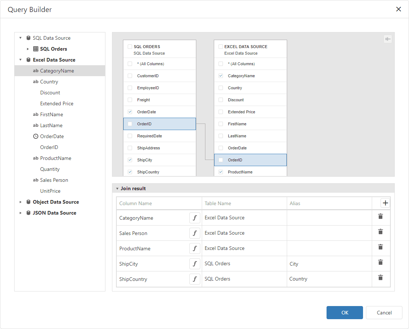This screenshot has width=409, height=329.
Task: Add a new column with the plus icon
Action: tap(385, 203)
